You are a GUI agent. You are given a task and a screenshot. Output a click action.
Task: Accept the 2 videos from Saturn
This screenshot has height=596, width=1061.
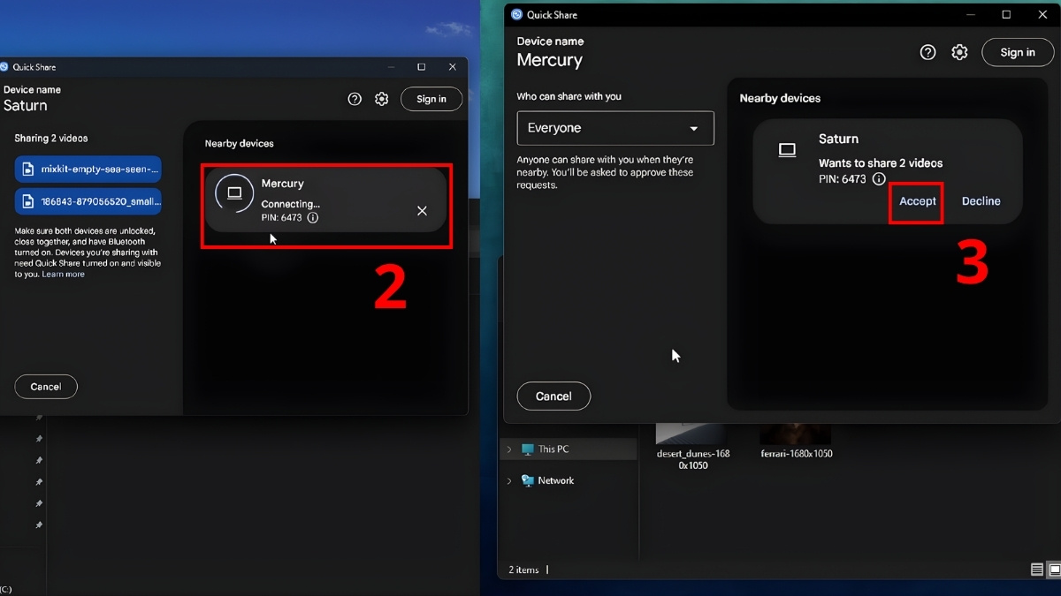tap(918, 201)
